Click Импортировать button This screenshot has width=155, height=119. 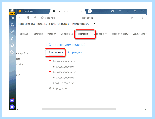click(80, 24)
